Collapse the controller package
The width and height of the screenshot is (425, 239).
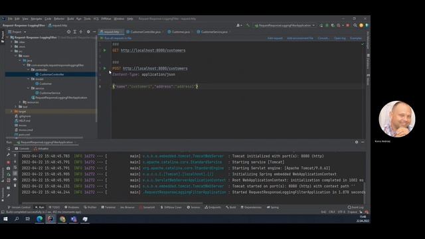pyautogui.click(x=28, y=70)
